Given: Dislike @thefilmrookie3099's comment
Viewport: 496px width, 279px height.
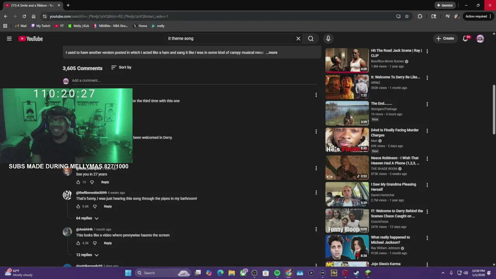Looking at the screenshot, I should coord(95,207).
